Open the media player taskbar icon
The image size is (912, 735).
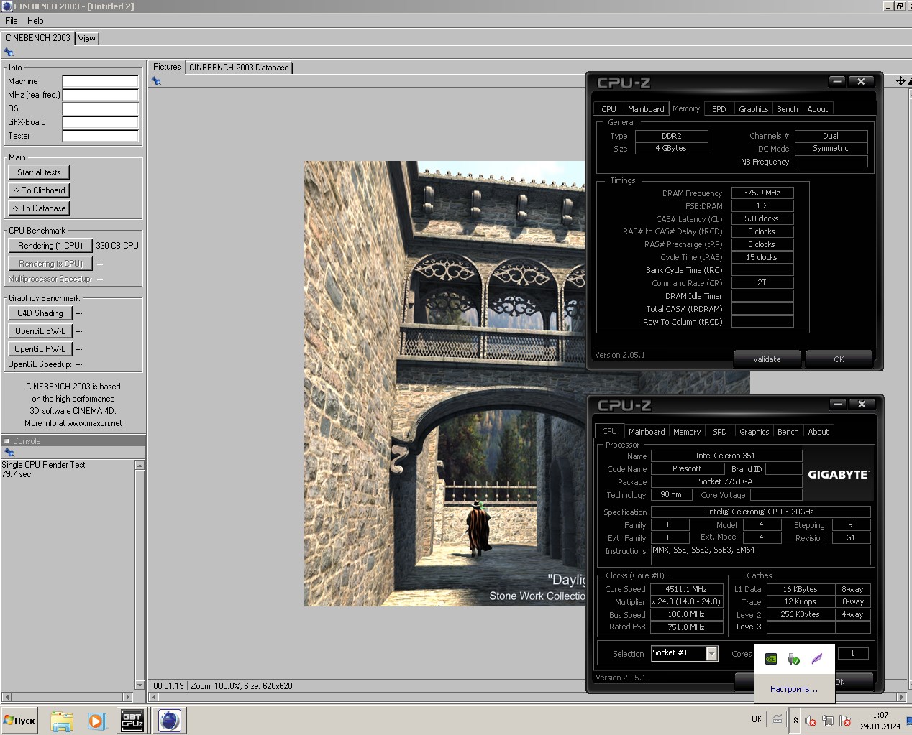[x=96, y=721]
